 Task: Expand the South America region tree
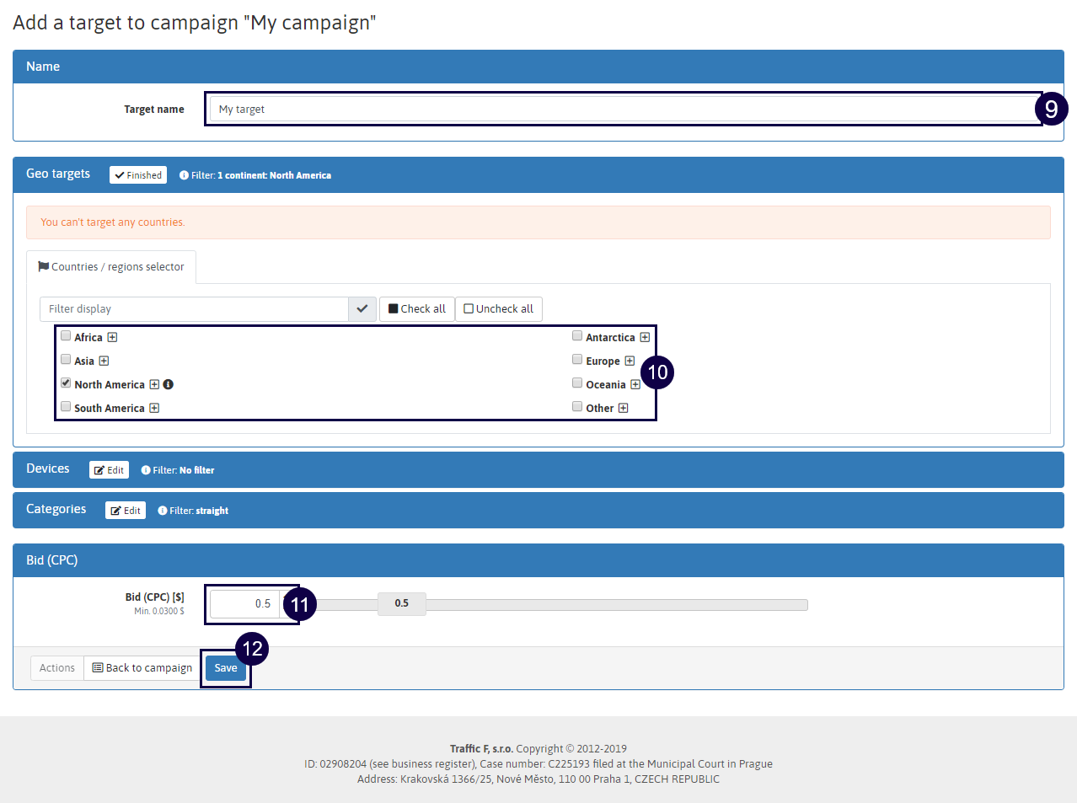pyautogui.click(x=154, y=409)
